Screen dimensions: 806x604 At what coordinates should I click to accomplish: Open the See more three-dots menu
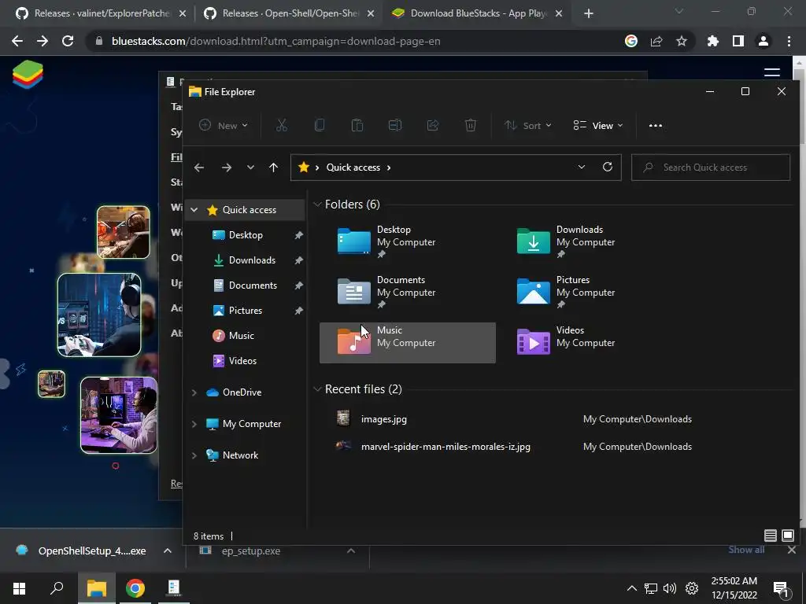pos(656,125)
